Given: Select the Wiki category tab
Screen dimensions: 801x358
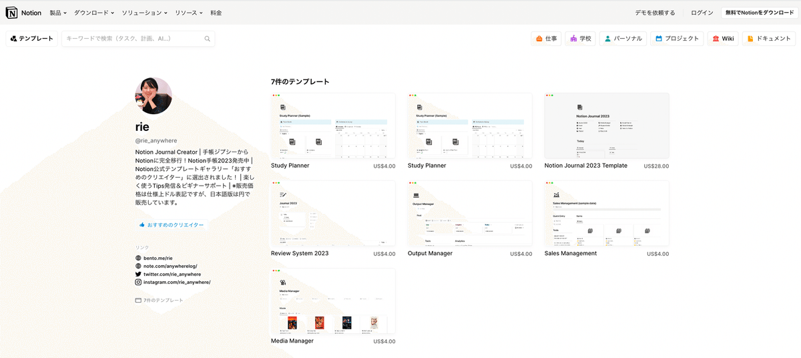Looking at the screenshot, I should pyautogui.click(x=723, y=39).
